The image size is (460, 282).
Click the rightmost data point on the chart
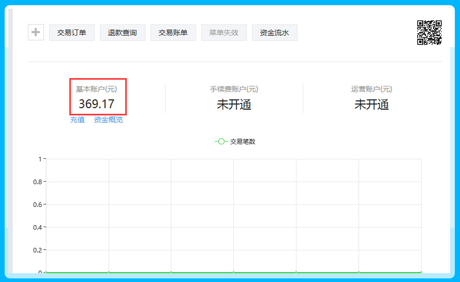[x=421, y=272]
